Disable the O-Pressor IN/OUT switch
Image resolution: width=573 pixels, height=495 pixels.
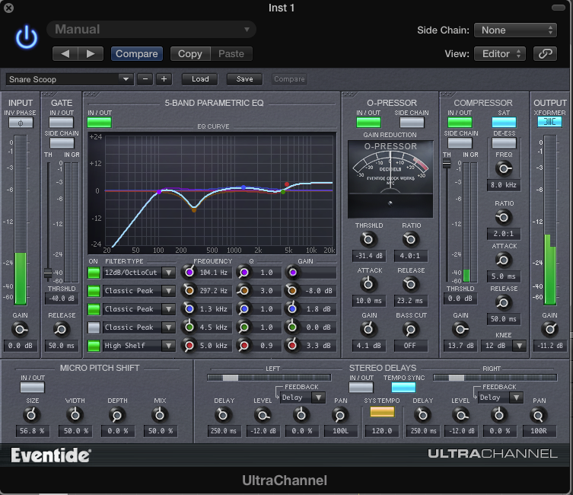click(x=368, y=123)
